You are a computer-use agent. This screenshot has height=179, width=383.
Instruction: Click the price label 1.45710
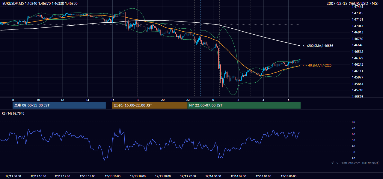358,90
